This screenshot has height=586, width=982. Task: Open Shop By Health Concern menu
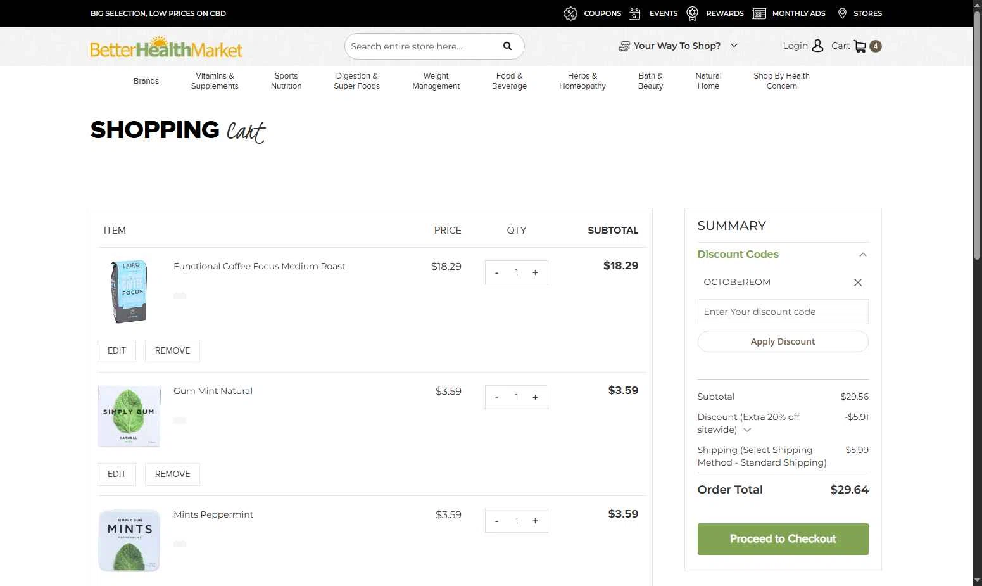click(x=782, y=81)
